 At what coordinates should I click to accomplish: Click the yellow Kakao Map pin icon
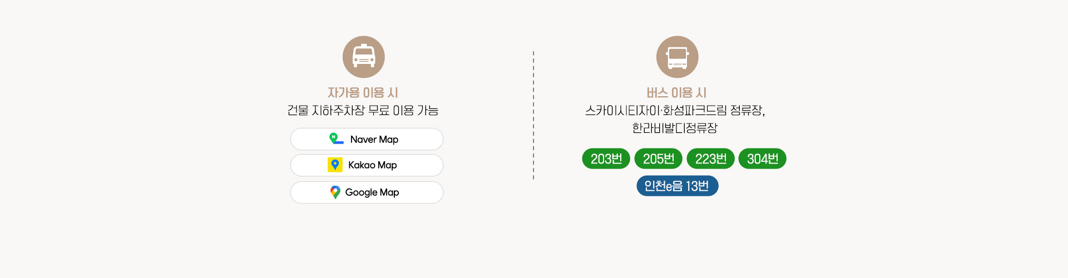(335, 165)
